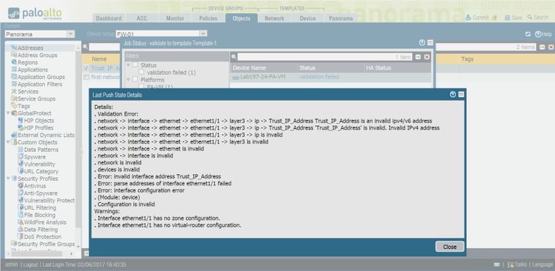
Task: Open the Addresses node icon in sidebar
Action: pyautogui.click(x=14, y=48)
